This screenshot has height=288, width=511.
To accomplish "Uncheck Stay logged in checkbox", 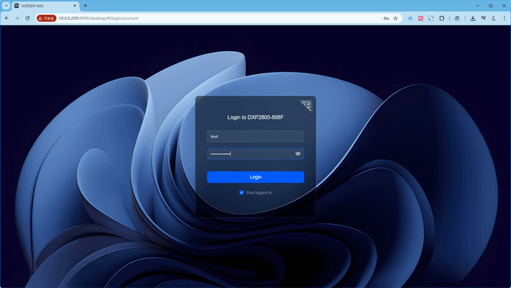I will (x=241, y=192).
